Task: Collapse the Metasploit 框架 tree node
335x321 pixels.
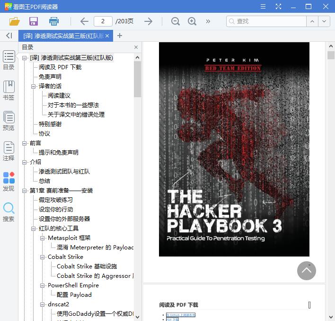Action: (42, 238)
